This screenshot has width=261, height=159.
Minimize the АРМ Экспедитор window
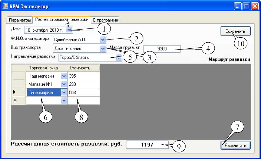pos(237,6)
